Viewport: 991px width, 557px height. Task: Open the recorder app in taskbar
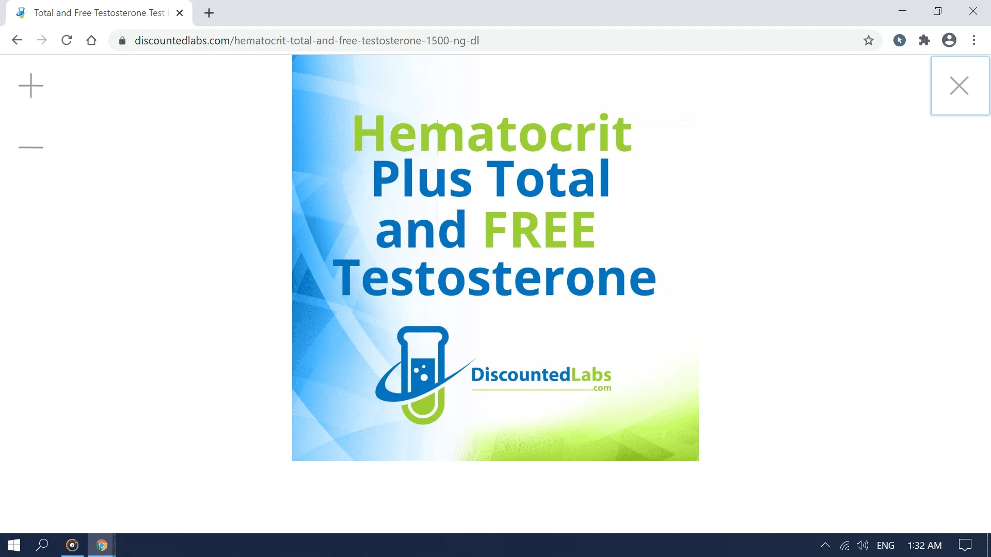point(72,545)
